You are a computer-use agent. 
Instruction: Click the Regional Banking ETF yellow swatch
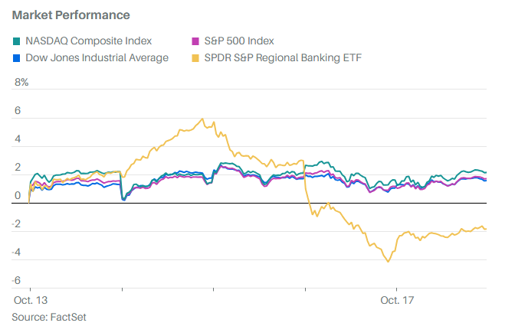tap(194, 57)
